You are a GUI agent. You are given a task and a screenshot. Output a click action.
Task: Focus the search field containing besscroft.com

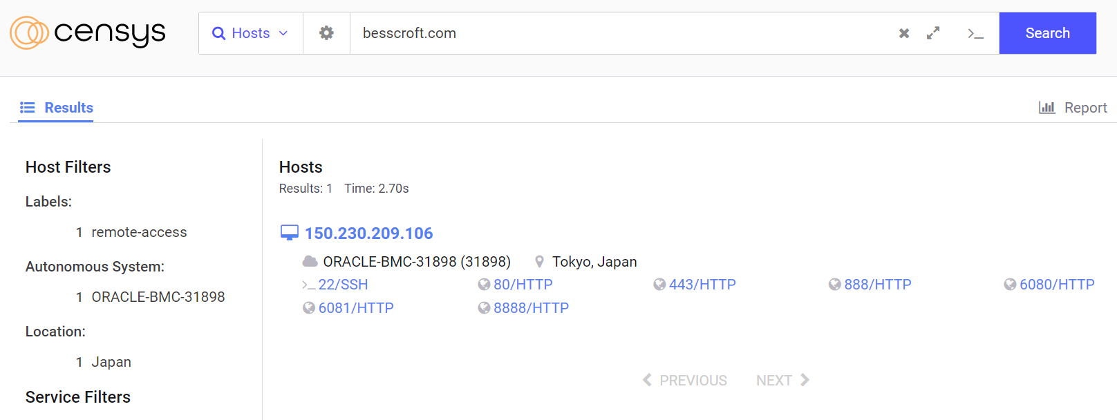[622, 33]
